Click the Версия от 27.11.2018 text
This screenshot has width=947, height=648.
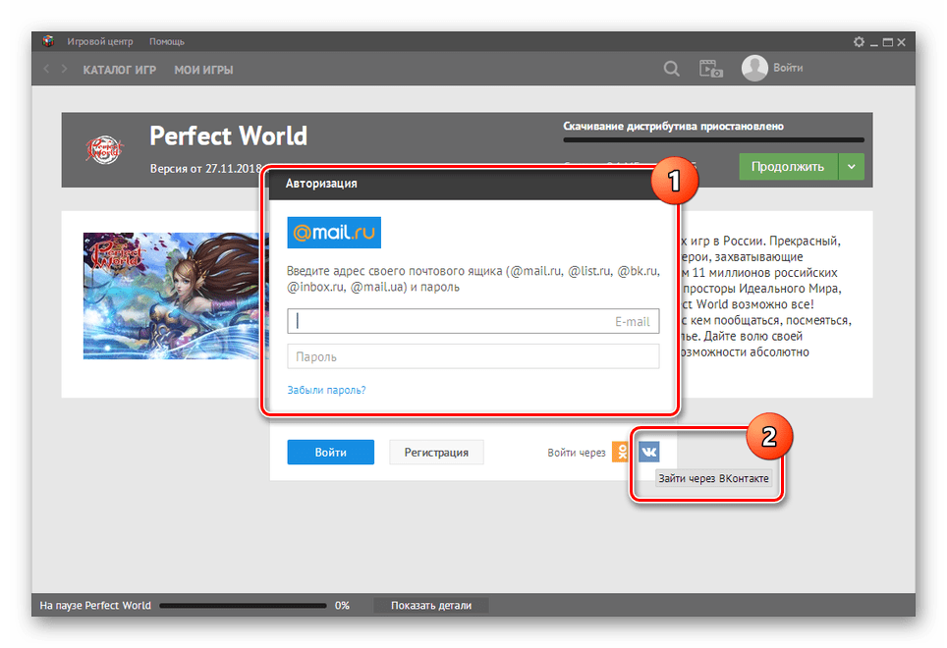pyautogui.click(x=206, y=168)
